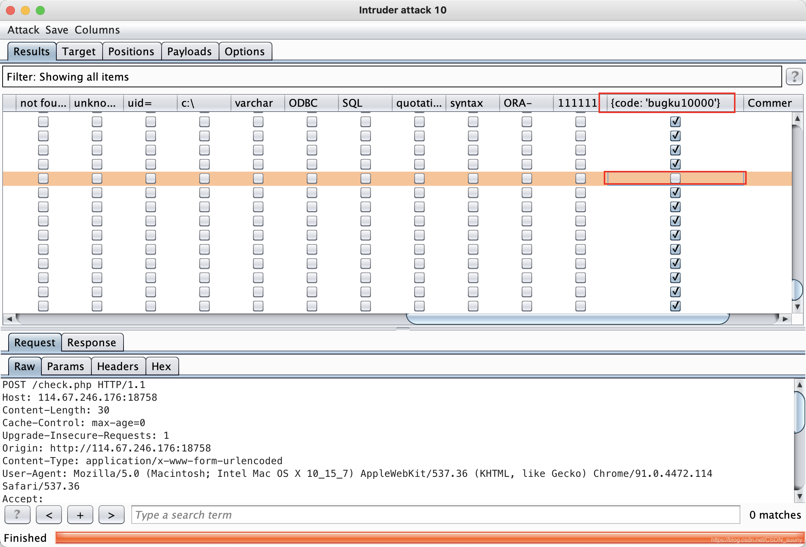The width and height of the screenshot is (806, 547).
Task: Sort by the c:\ column header
Action: tap(204, 103)
